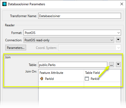This screenshot has width=126, height=108.
Task: Click the arrow menu button beside Connection
Action: point(118,40)
